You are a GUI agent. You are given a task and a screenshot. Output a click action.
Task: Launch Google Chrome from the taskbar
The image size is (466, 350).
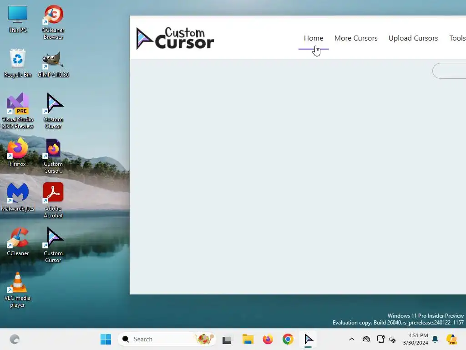288,339
